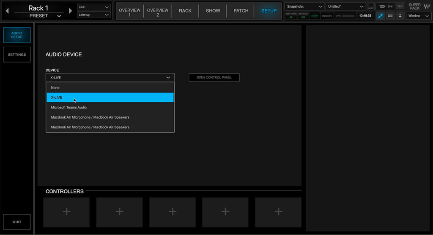Open the Window dropdown menu
Viewport: 433px width, 235px height.
tap(418, 16)
